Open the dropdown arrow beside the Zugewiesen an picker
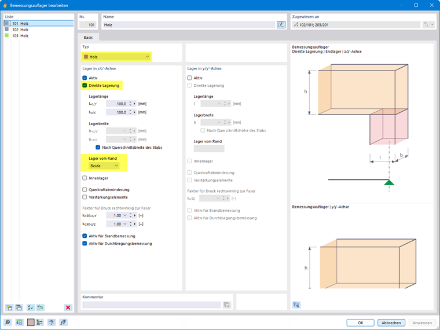Image resolution: width=440 pixels, height=330 pixels. [432, 25]
